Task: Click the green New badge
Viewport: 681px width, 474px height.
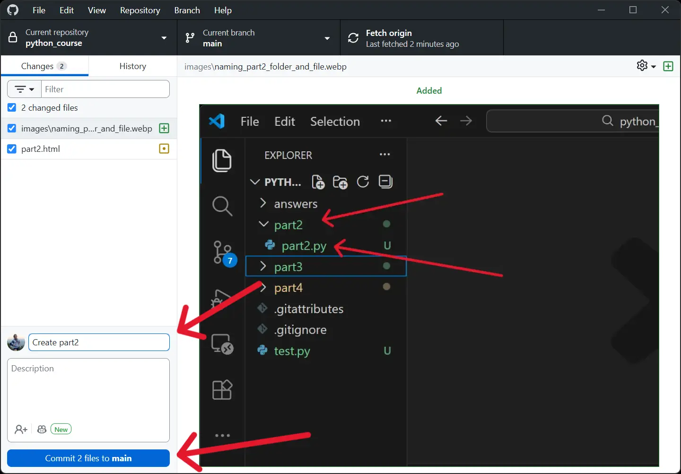Action: click(61, 430)
